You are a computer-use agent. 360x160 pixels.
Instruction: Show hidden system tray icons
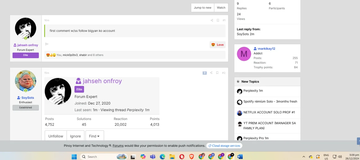(304, 157)
